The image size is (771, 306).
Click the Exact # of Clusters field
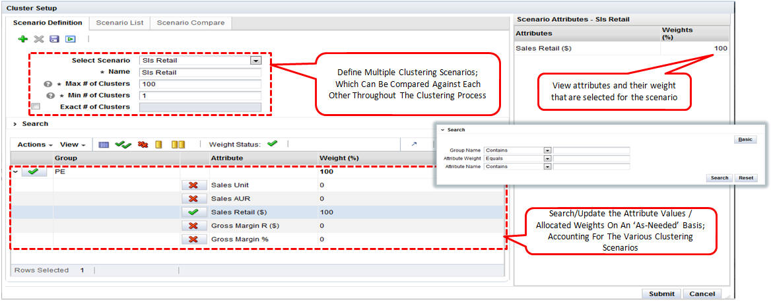[199, 107]
